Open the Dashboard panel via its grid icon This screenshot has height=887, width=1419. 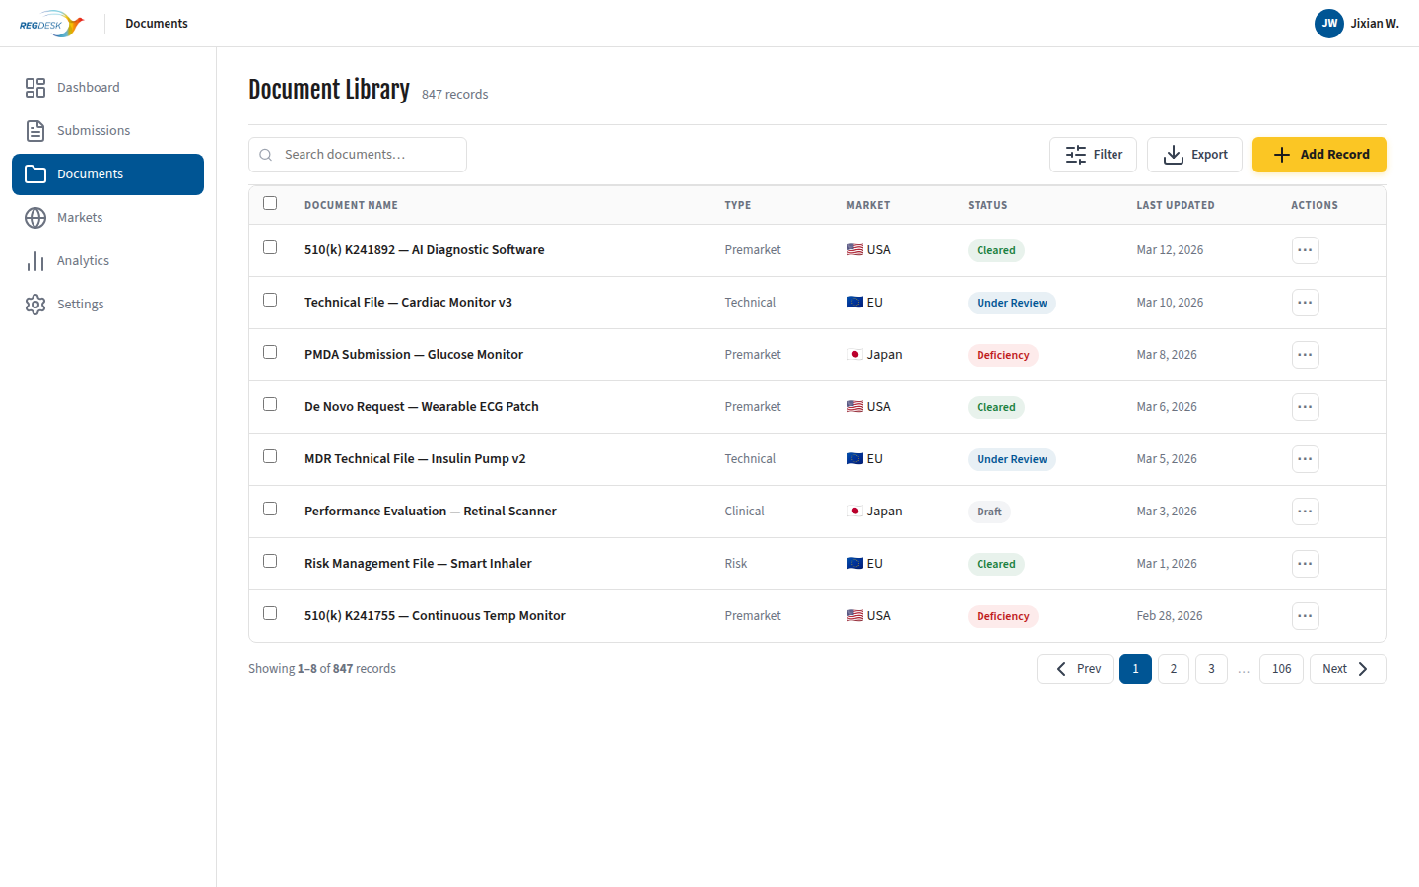point(35,87)
